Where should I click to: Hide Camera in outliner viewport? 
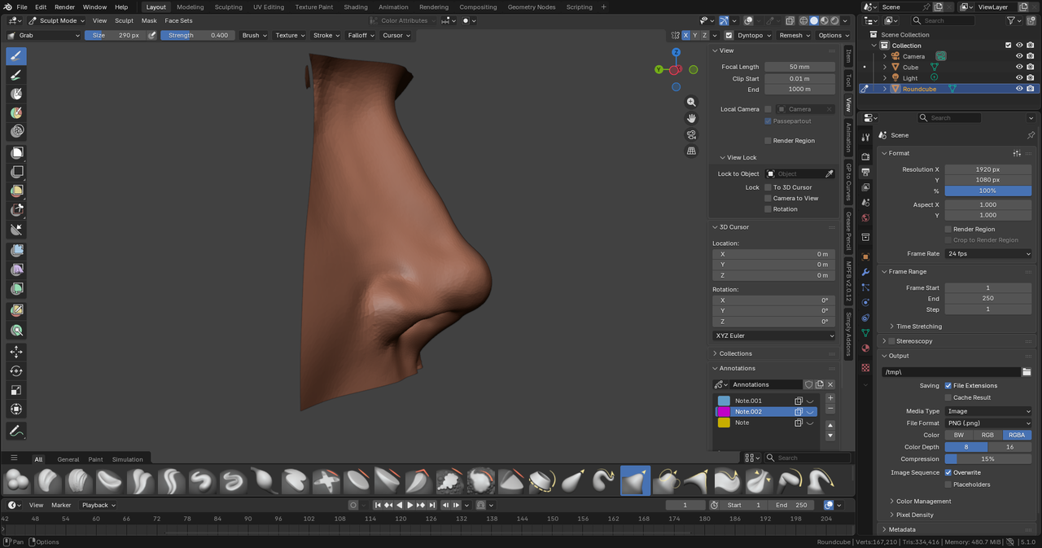[x=1019, y=56]
